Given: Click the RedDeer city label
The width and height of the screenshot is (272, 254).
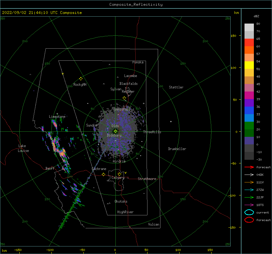Looking at the screenshot, I should pos(128,92).
